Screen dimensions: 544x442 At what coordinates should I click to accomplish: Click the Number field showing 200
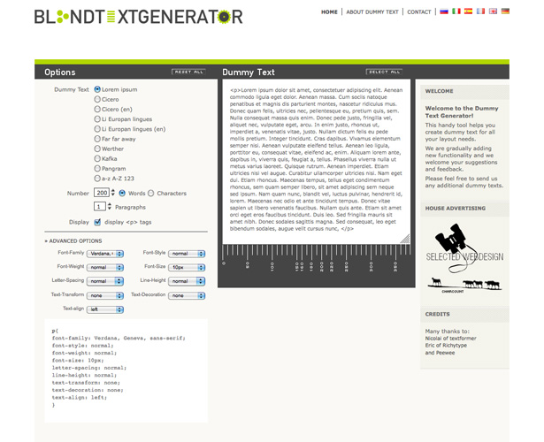click(x=102, y=193)
